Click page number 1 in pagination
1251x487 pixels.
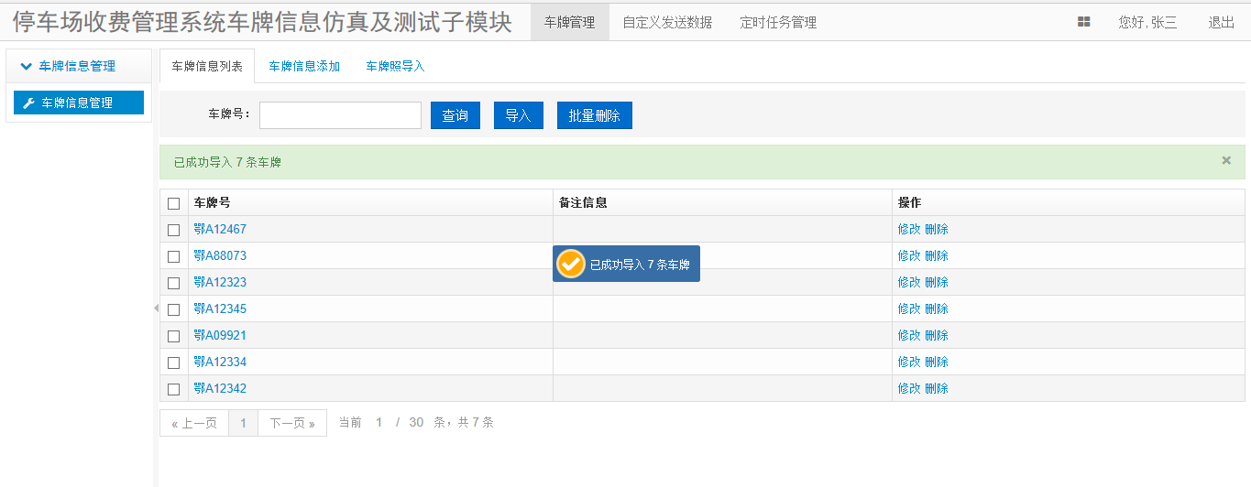(x=243, y=423)
